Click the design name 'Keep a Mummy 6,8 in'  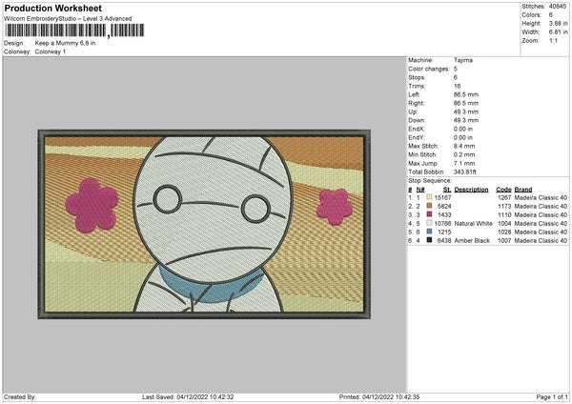(65, 43)
